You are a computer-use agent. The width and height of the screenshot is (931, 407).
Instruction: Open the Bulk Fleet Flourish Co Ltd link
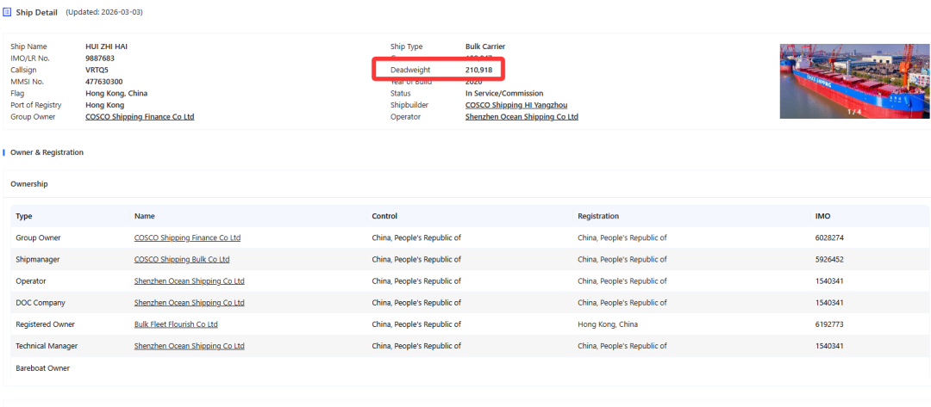[x=176, y=324]
